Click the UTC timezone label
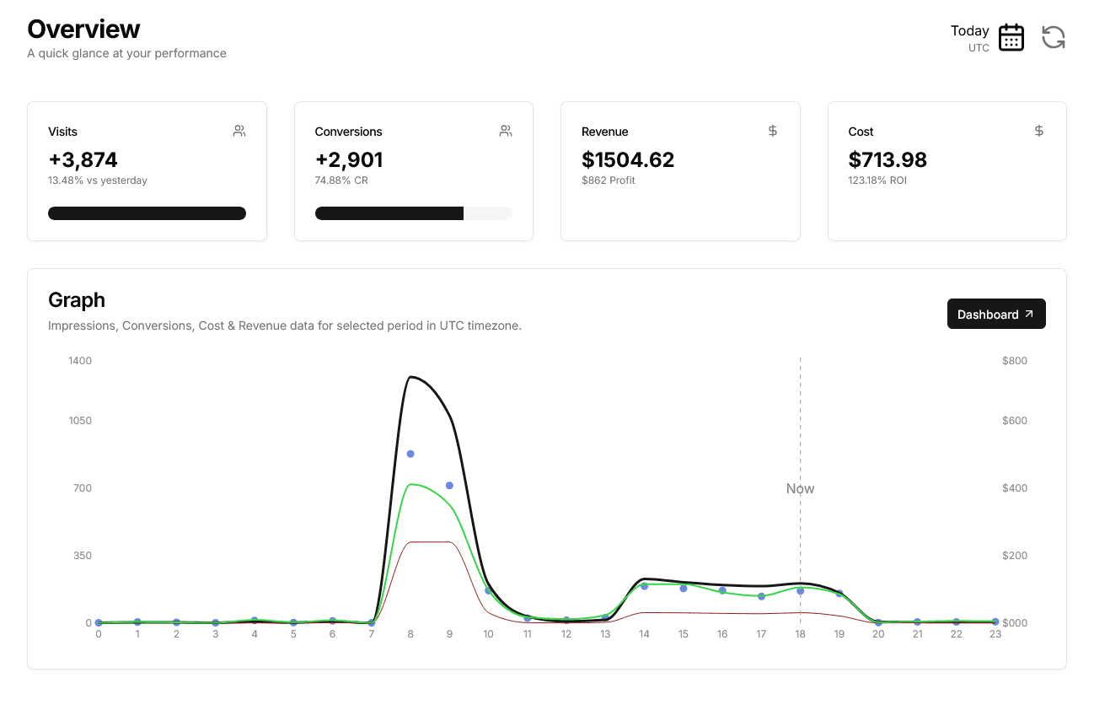The height and width of the screenshot is (705, 1094). 978,48
